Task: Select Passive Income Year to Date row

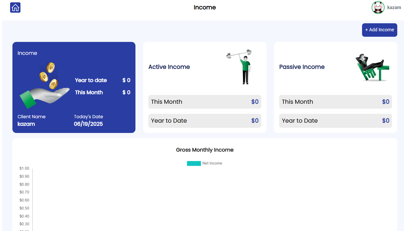Action: [x=335, y=121]
